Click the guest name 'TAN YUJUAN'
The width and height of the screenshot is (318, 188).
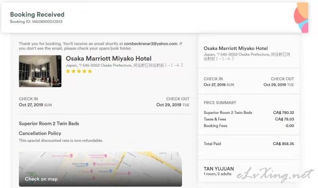219,169
